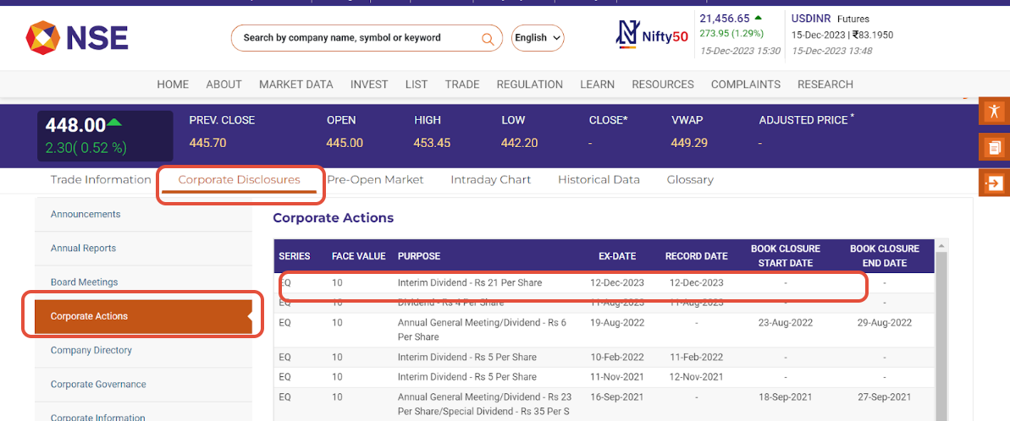Select the Pre-Open Market tab
This screenshot has height=421, width=1010.
[375, 179]
